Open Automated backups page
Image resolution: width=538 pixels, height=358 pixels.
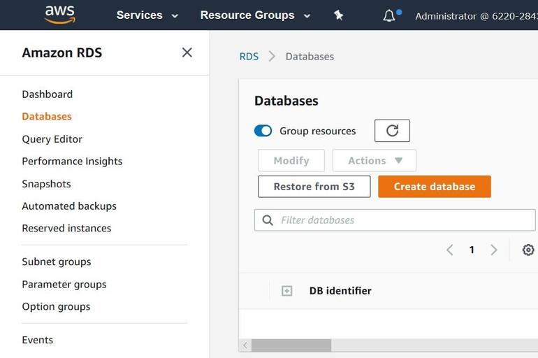point(69,206)
